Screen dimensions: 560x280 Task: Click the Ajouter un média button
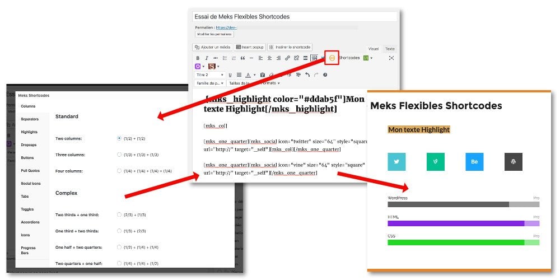click(212, 47)
